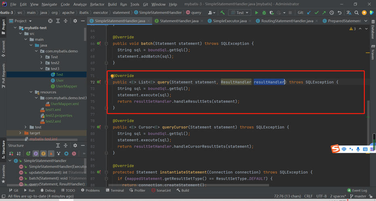Click the CRLF line separator in status bar
Screen dimensions: 376x201
309,196
